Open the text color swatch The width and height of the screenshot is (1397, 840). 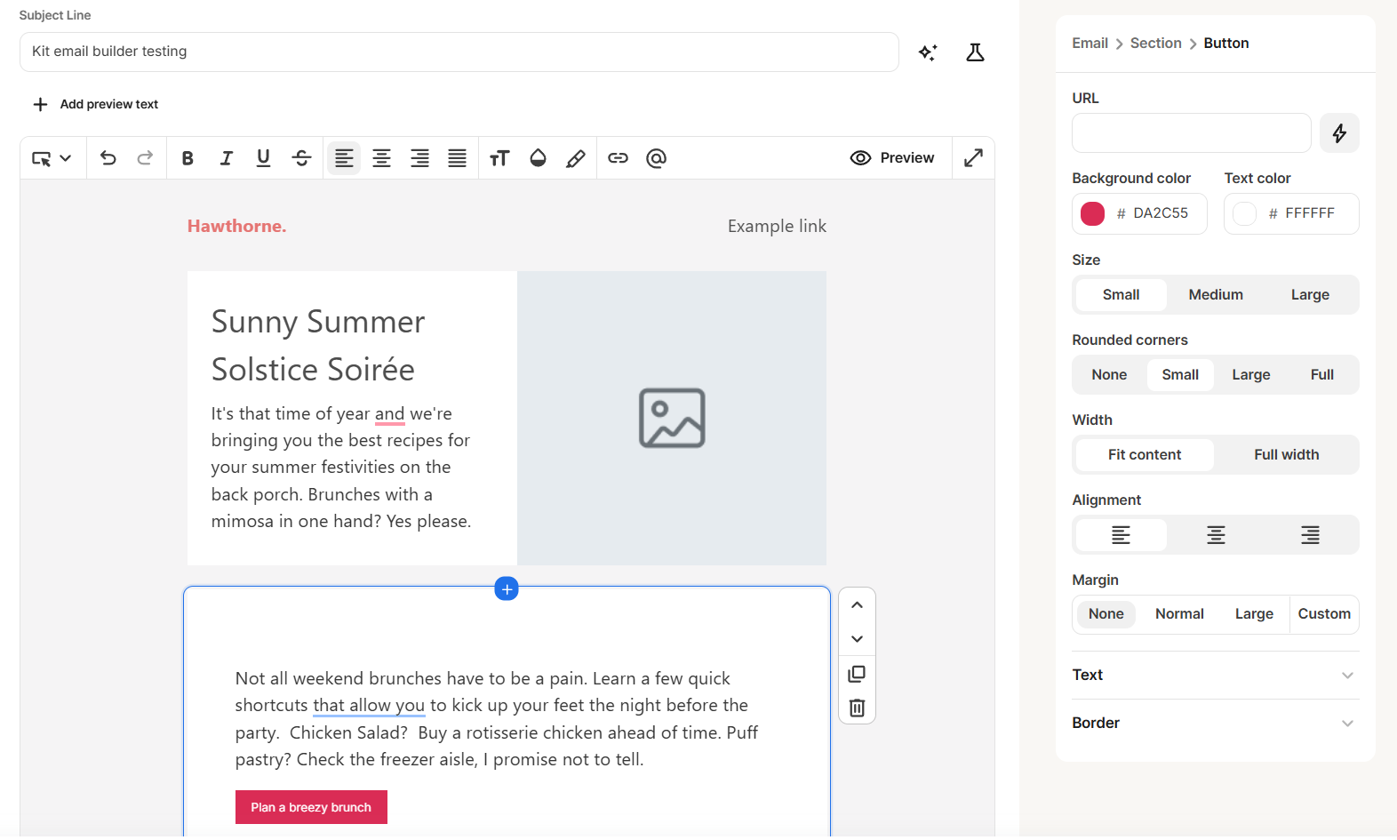[x=1244, y=213]
